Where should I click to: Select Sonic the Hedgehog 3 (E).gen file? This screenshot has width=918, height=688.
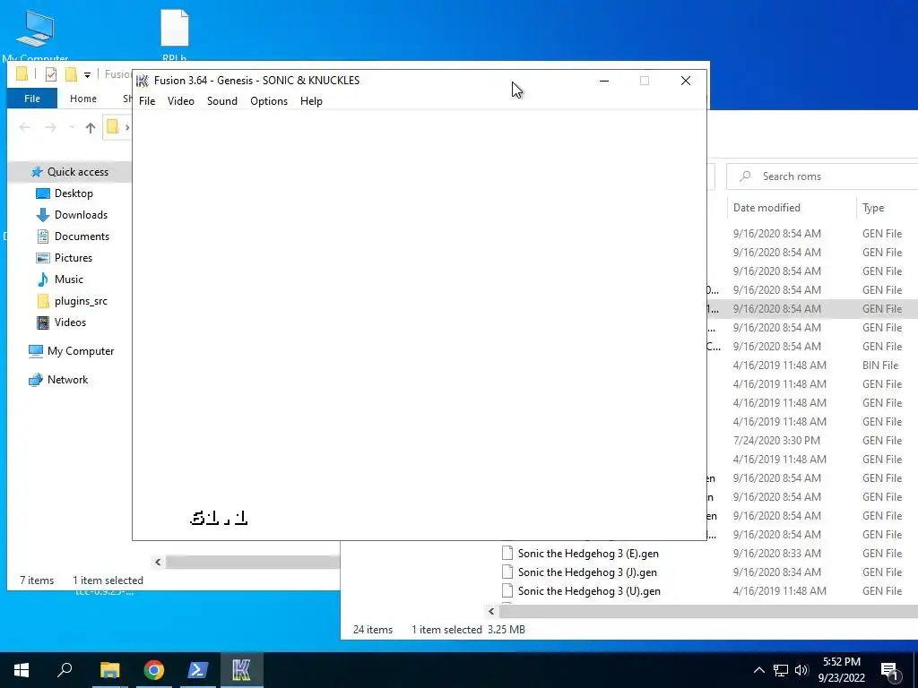(x=588, y=554)
